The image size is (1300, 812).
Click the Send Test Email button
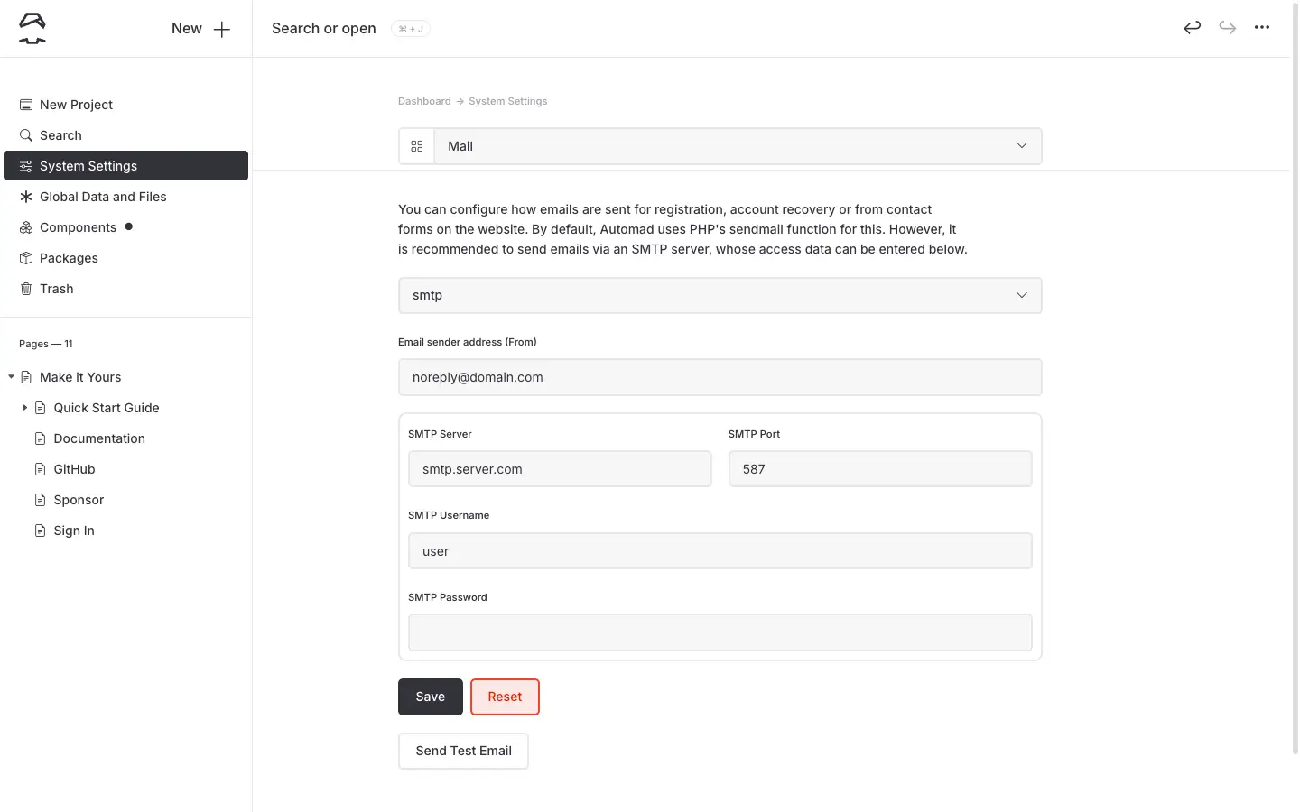pyautogui.click(x=463, y=751)
